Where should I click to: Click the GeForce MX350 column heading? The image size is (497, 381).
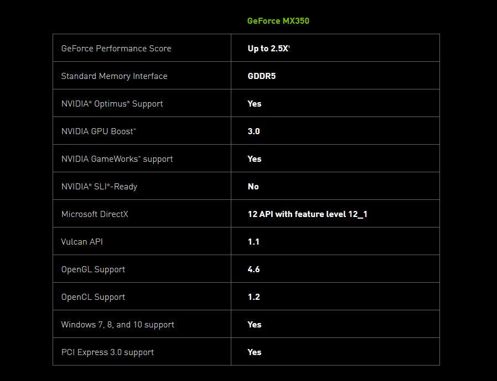[278, 21]
